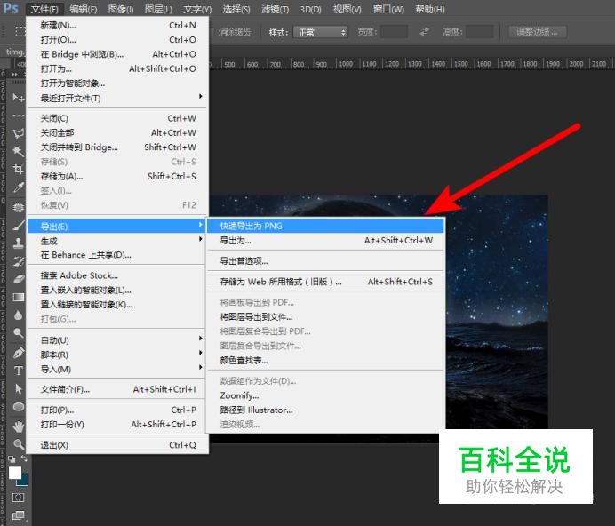This screenshot has height=526, width=615.
Task: Click the 宽度 width input field
Action: [394, 32]
